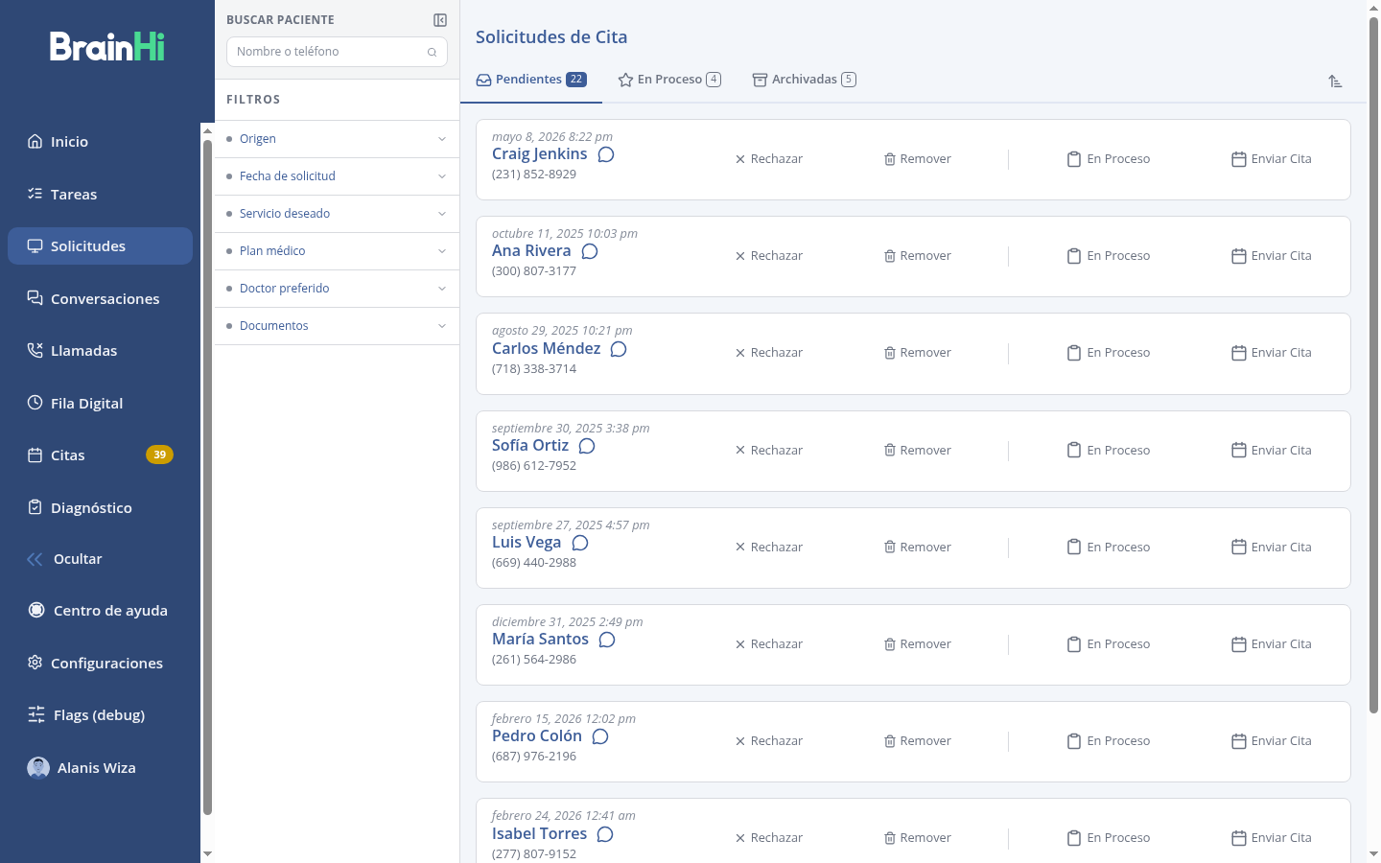Switch to the En Proceso tab
This screenshot has height=863, width=1381.
click(669, 80)
